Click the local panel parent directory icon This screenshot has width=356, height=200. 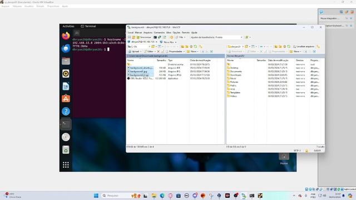[x=182, y=47]
